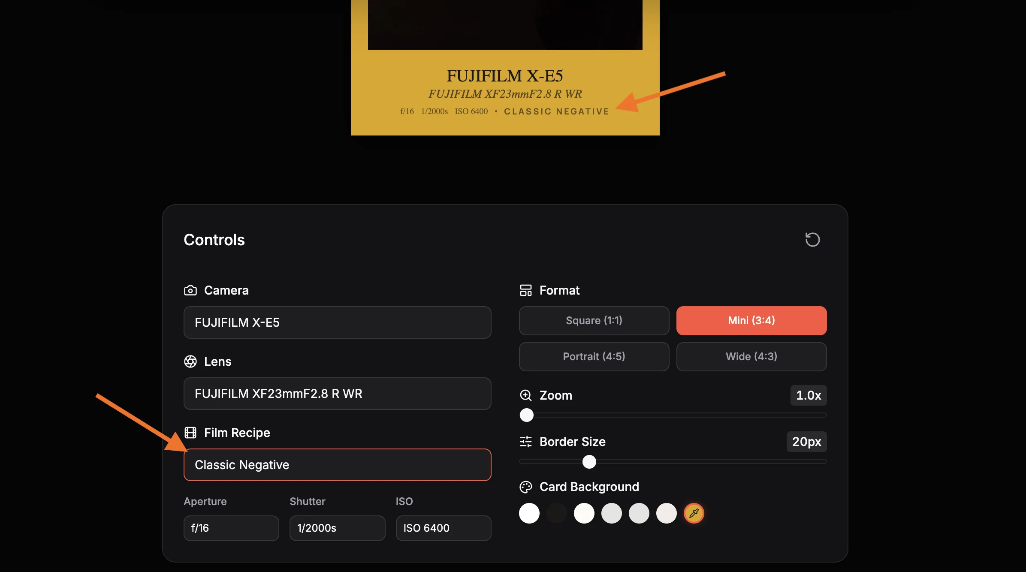Open the custom color eyedropper swatch

coord(694,513)
